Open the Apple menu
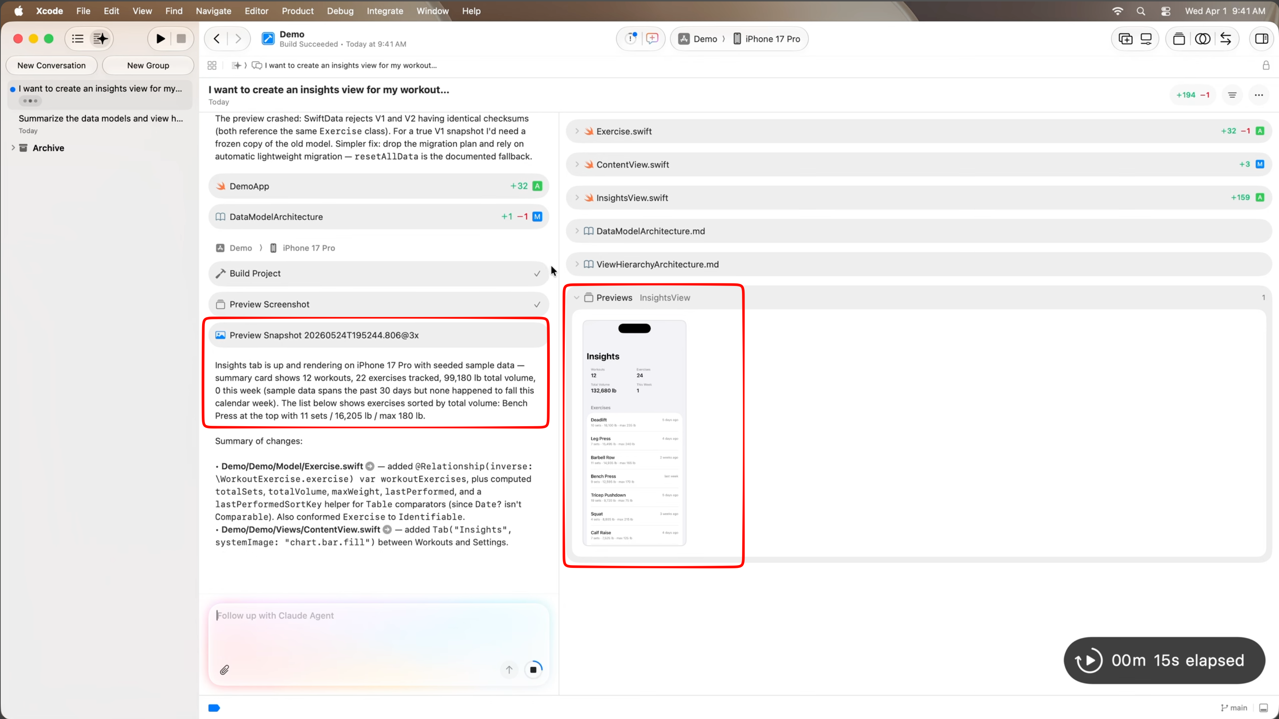The image size is (1279, 719). (x=18, y=11)
